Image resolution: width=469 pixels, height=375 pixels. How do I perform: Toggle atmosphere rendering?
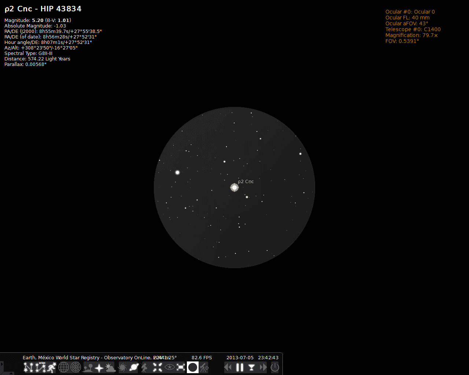click(x=111, y=367)
